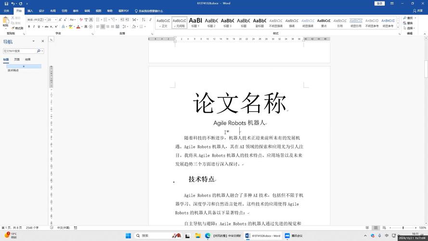Open the Windows Start menu on the taskbar
Viewport: 428px width, 241px height.
pyautogui.click(x=128, y=236)
